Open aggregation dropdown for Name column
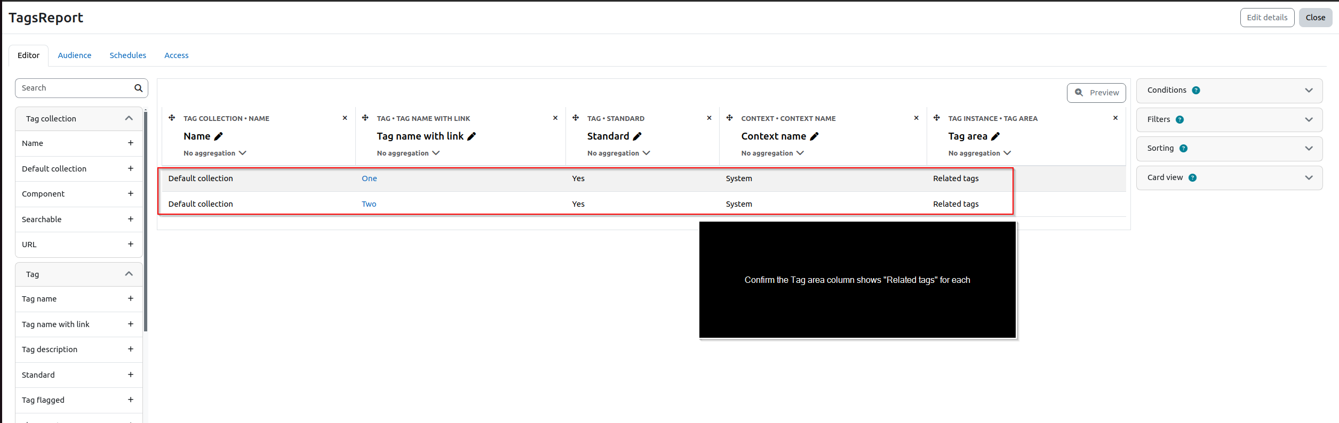1339x423 pixels. pyautogui.click(x=215, y=153)
